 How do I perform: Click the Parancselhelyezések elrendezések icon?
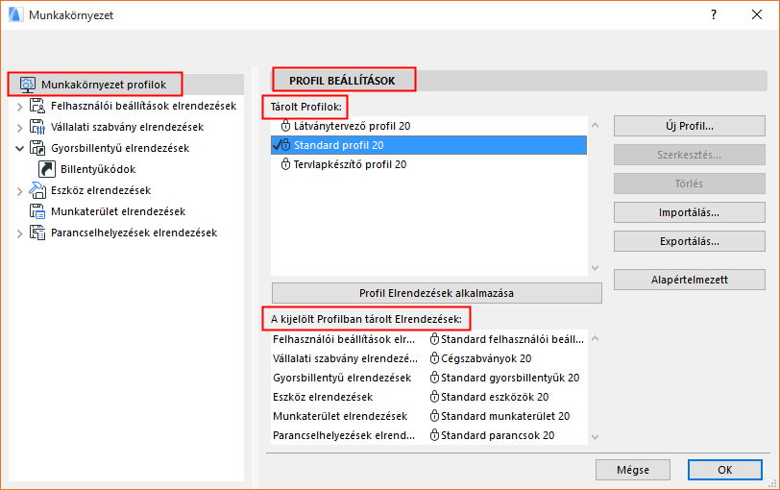[x=38, y=233]
